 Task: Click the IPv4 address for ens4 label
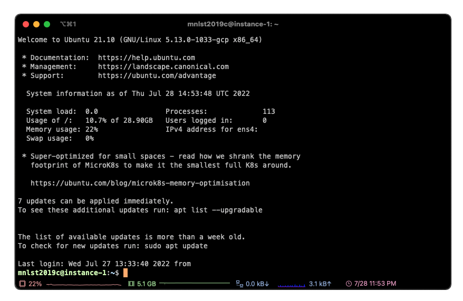(x=211, y=130)
